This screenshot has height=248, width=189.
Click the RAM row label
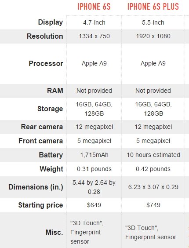55,91
